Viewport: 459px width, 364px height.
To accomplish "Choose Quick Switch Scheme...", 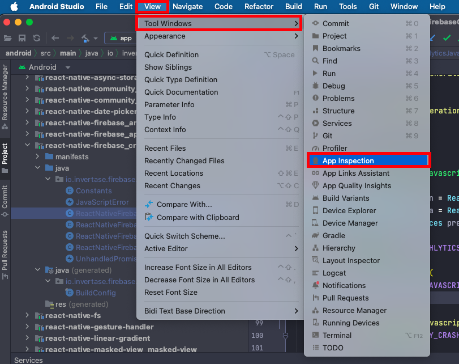I will click(x=219, y=236).
